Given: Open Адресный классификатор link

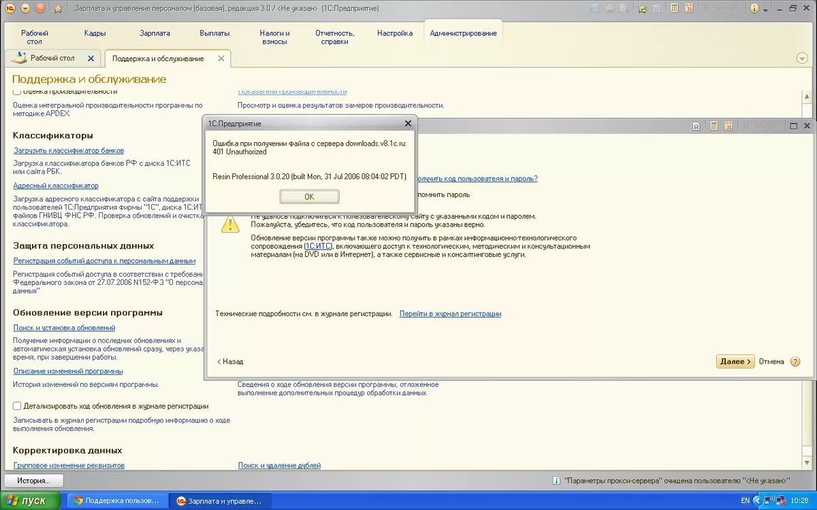Looking at the screenshot, I should [56, 186].
